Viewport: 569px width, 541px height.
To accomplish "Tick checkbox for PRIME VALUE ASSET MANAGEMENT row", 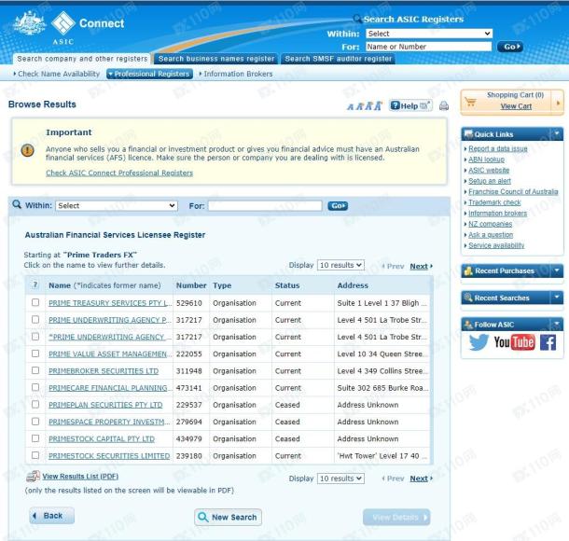I will click(35, 354).
